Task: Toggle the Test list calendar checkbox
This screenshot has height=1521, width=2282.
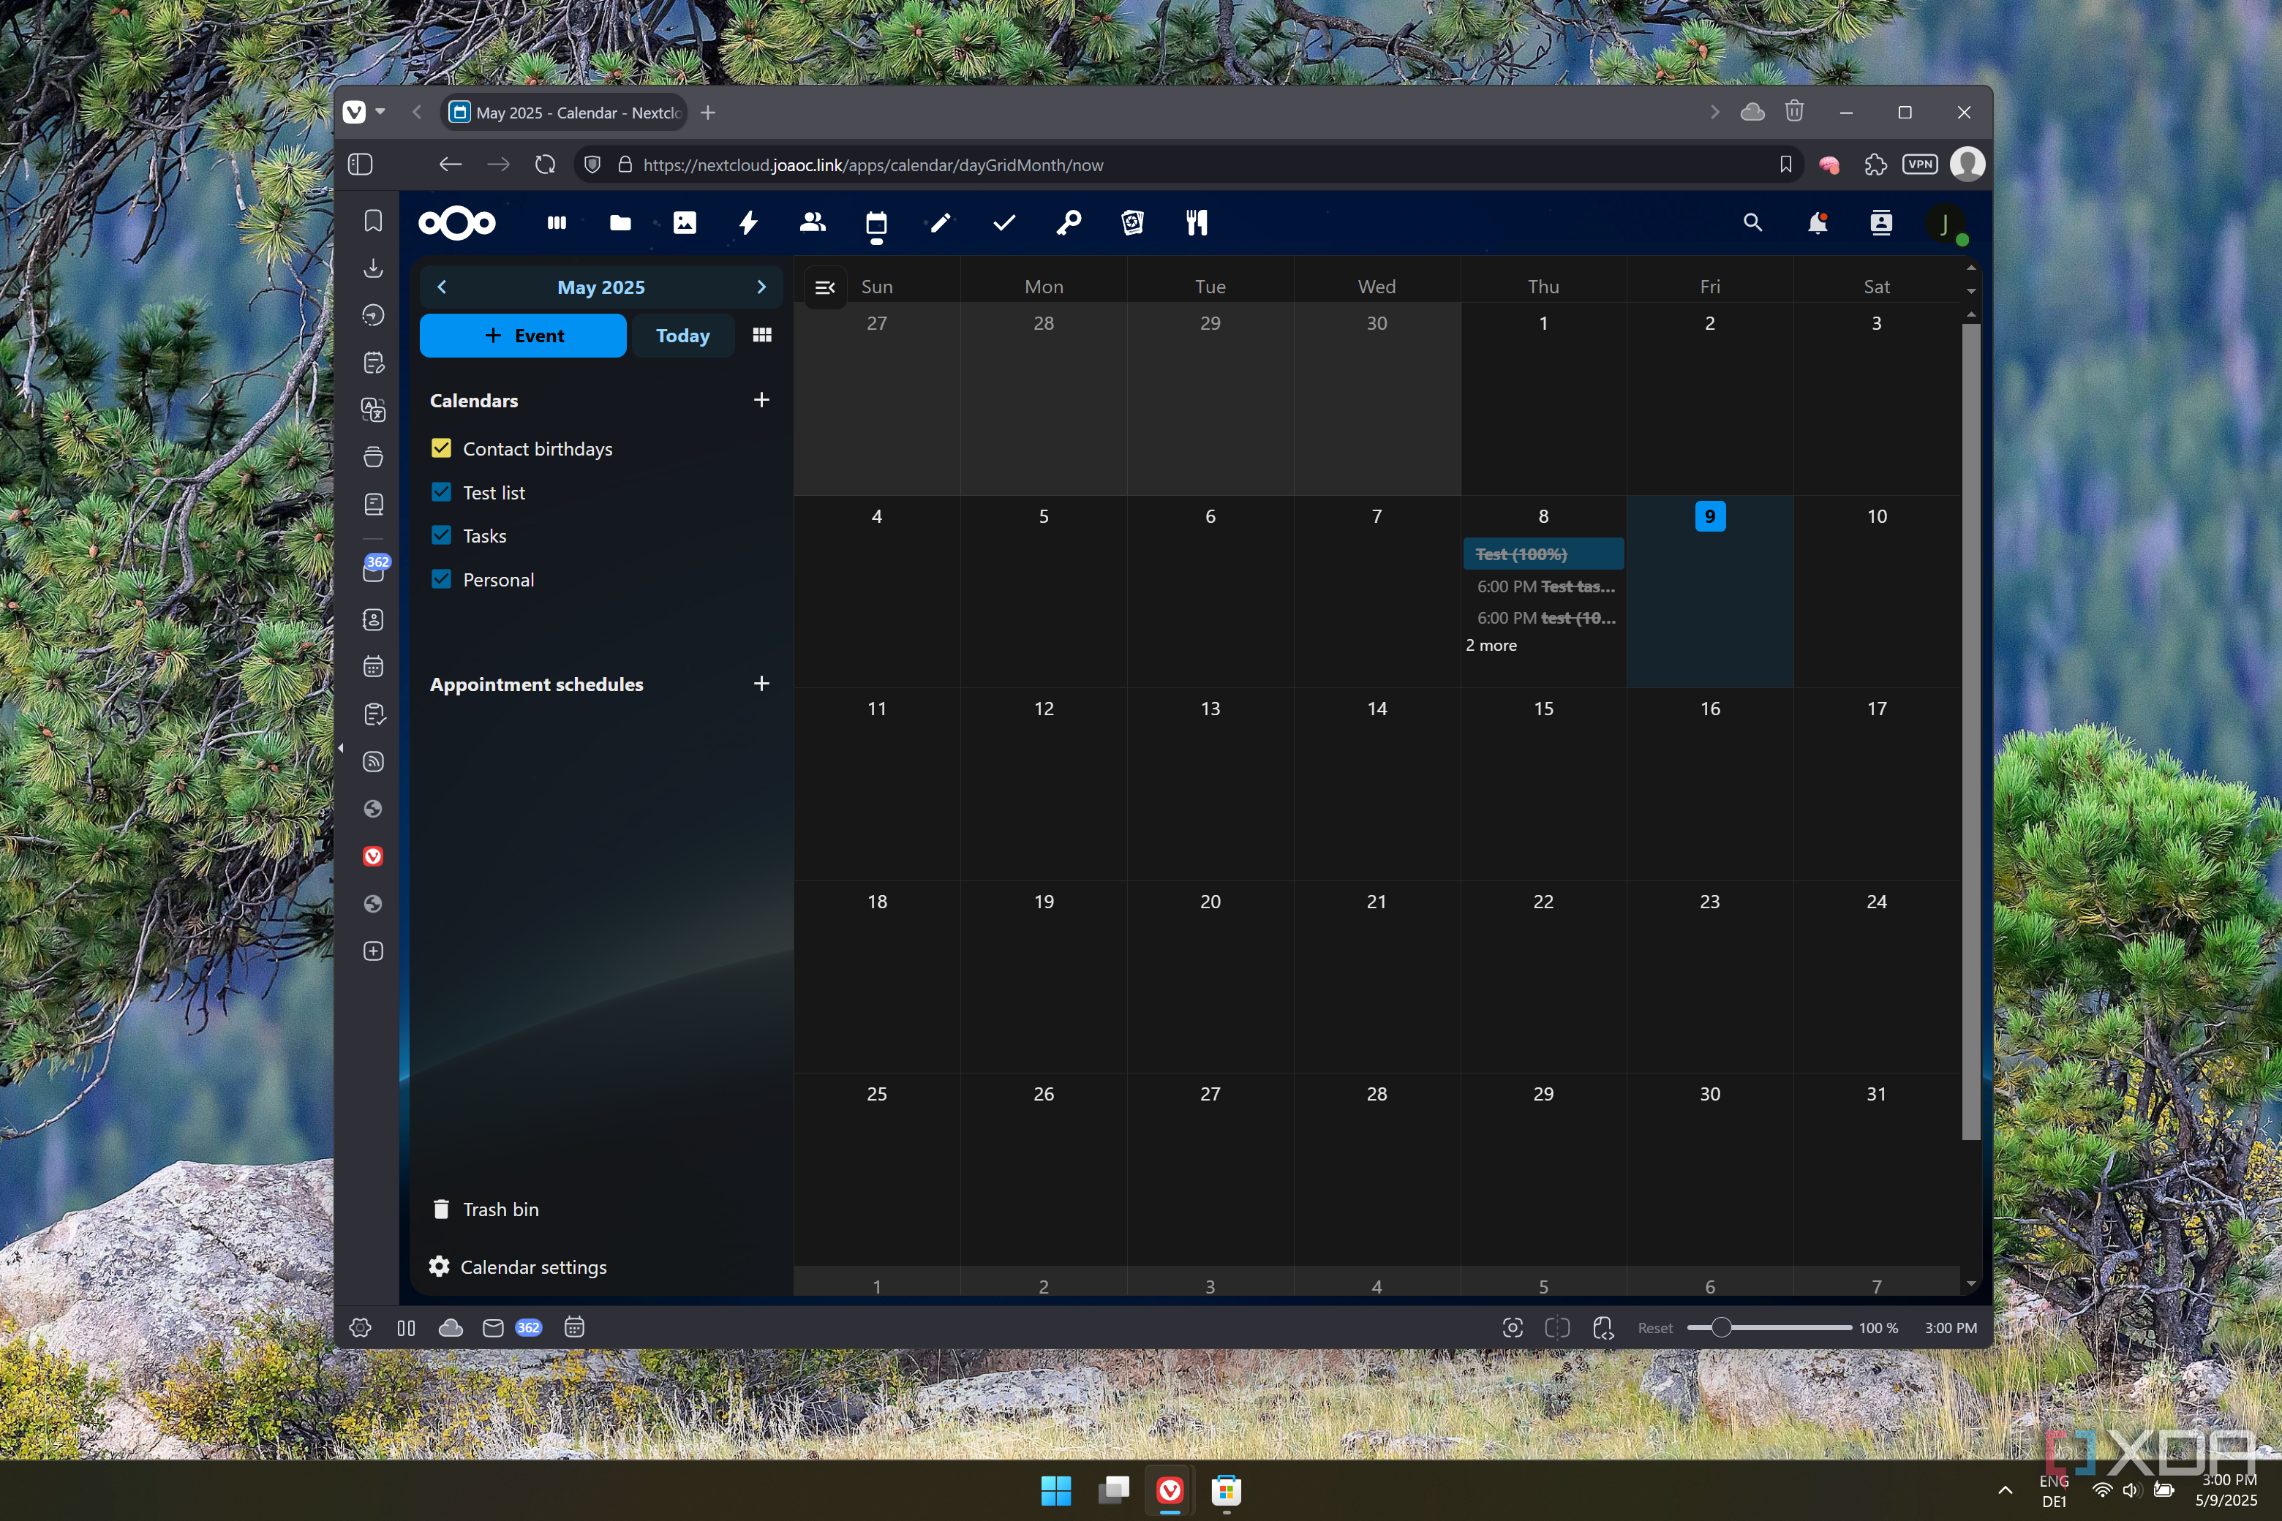Action: (x=442, y=492)
